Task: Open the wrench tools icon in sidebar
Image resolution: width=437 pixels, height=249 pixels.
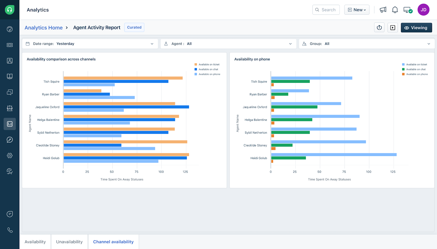Action: point(10,140)
